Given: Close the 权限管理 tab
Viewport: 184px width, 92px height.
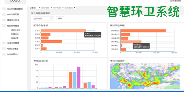Looking at the screenshot, I should pos(74,8).
